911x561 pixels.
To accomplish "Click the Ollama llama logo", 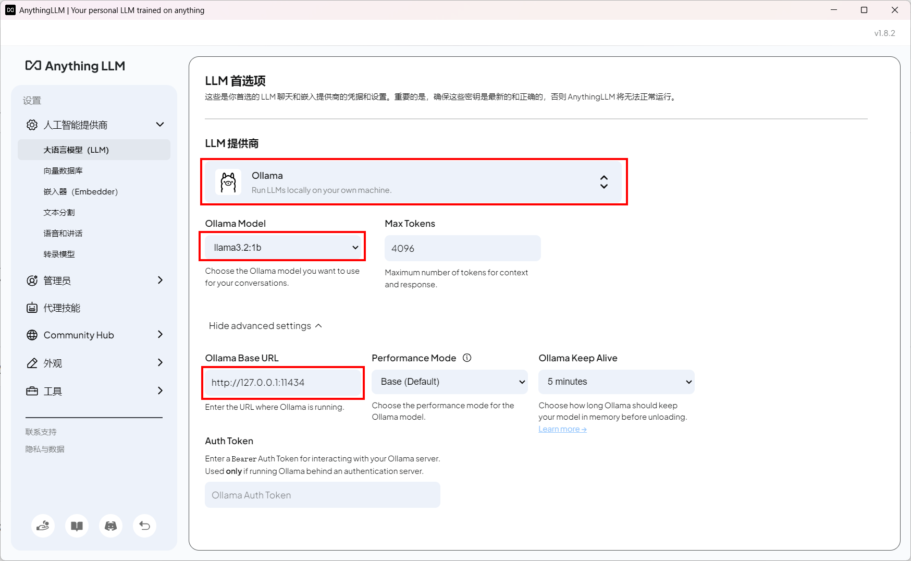I will (x=228, y=182).
